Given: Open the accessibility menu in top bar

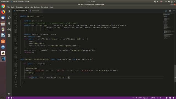Looking at the screenshot, I should pos(156,2).
